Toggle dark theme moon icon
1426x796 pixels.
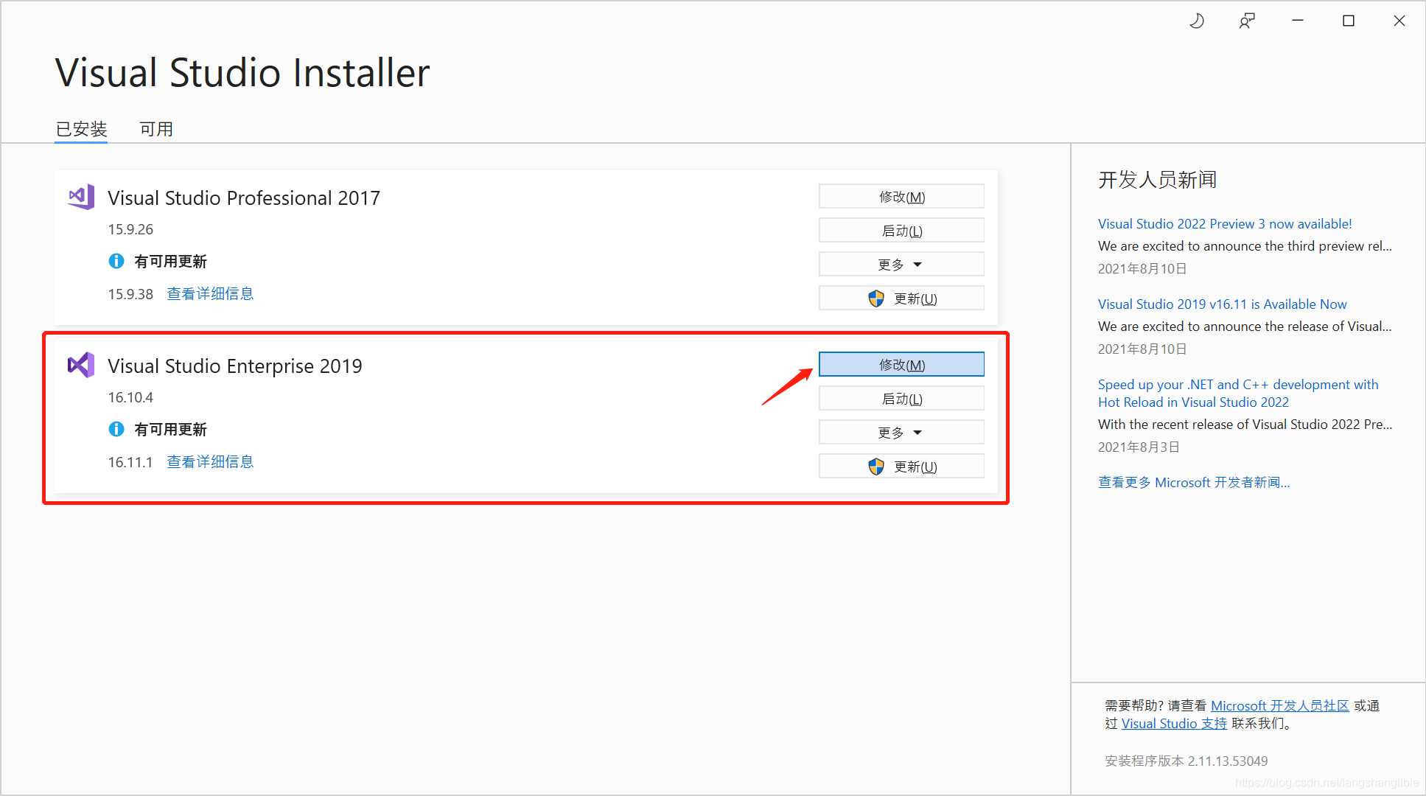[x=1197, y=21]
